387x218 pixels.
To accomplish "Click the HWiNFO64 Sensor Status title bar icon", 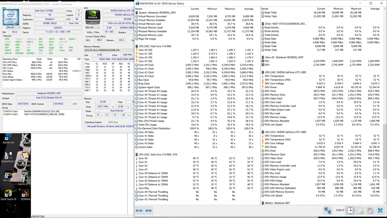I will click(x=138, y=3).
